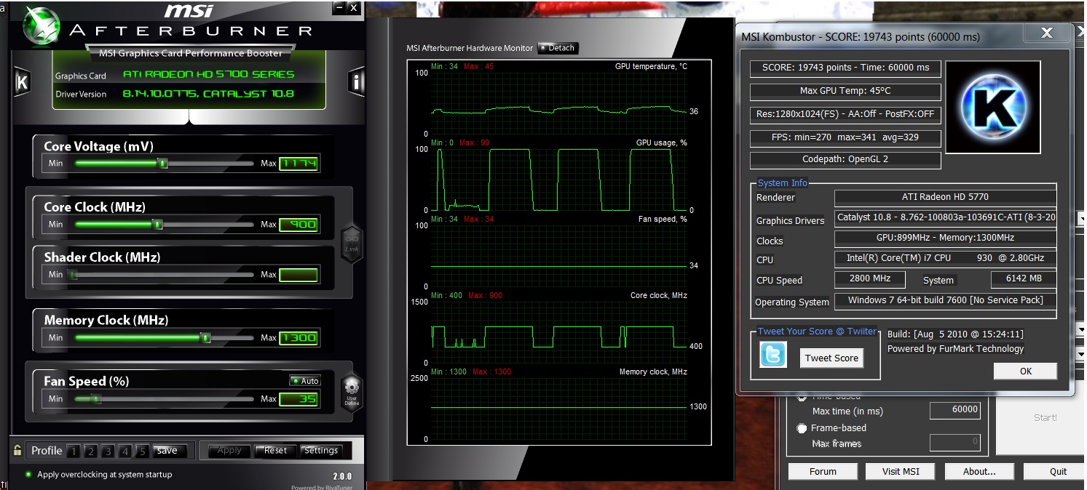Viewport: 1087px width, 490px height.
Task: Click the Kombustor K sphere logo
Action: pyautogui.click(x=992, y=108)
